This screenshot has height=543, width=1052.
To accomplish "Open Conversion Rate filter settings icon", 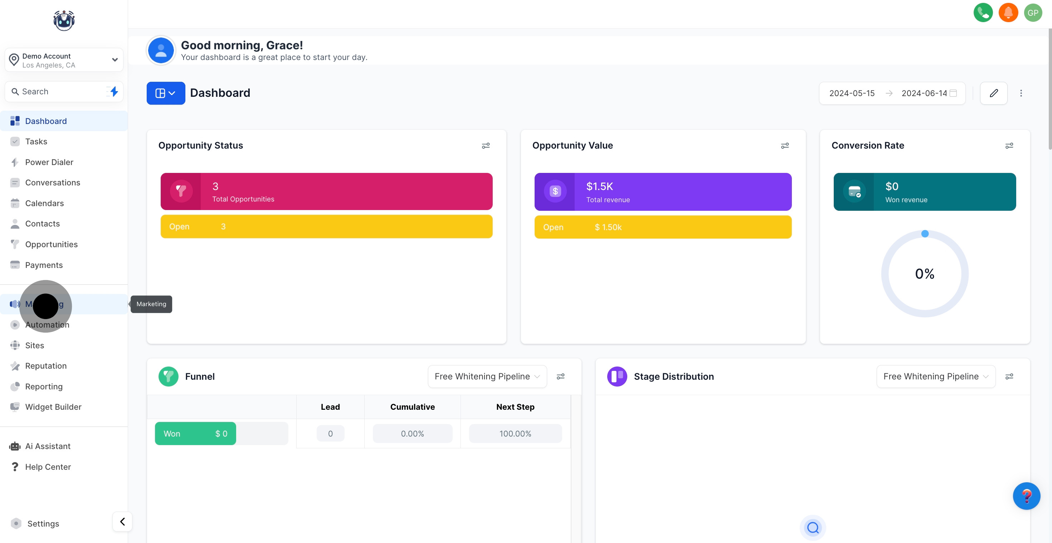I will (1009, 145).
